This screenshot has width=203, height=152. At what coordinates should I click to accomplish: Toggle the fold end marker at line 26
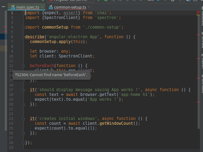(x=23, y=133)
